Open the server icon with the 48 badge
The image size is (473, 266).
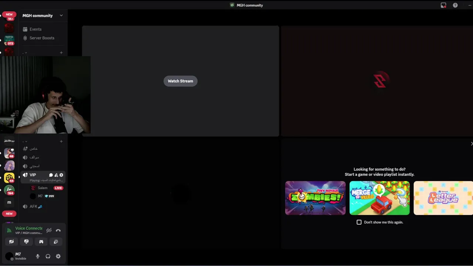coord(9,153)
